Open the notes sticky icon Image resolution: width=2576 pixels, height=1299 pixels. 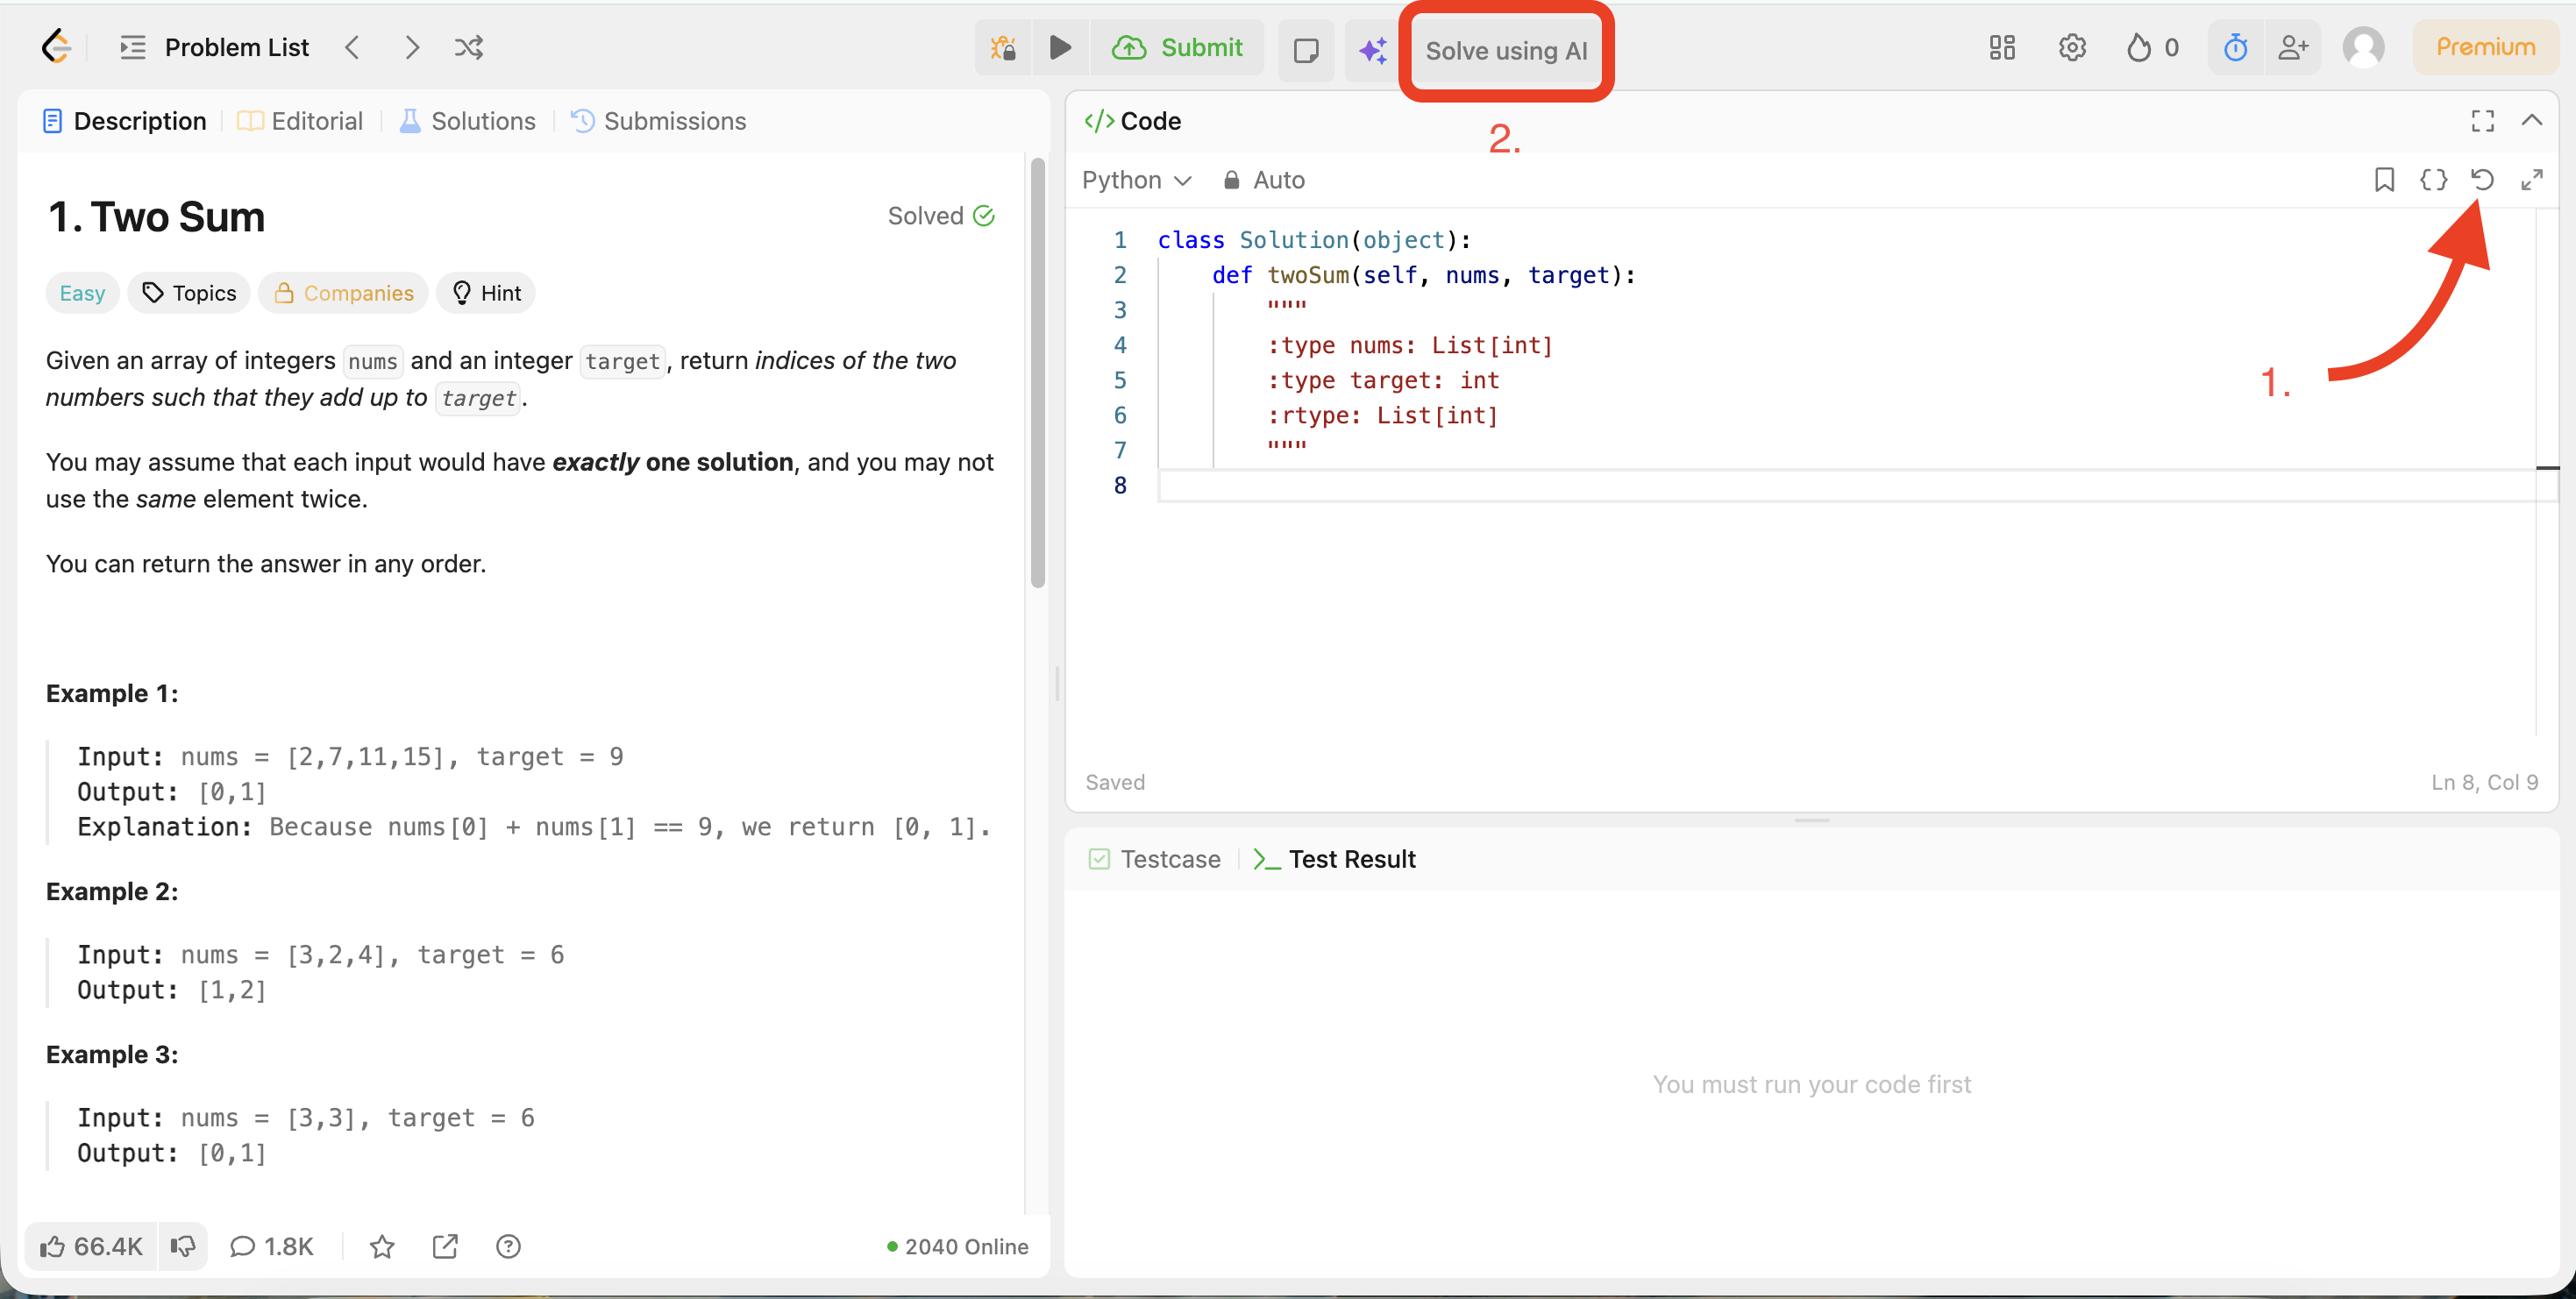pyautogui.click(x=1306, y=50)
